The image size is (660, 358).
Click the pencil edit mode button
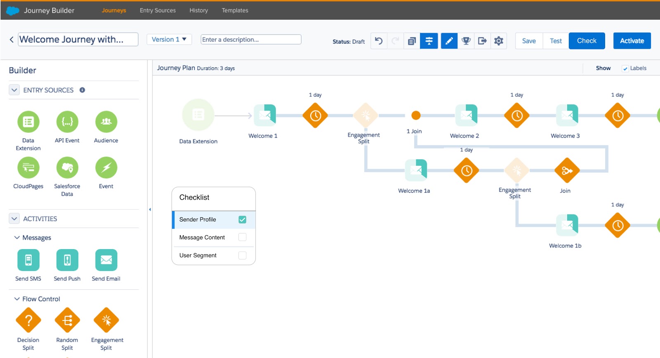(x=449, y=41)
